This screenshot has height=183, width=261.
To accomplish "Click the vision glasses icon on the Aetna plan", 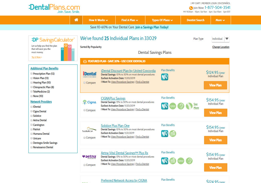I will tap(181, 161).
